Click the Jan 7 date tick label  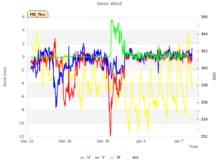click(179, 141)
